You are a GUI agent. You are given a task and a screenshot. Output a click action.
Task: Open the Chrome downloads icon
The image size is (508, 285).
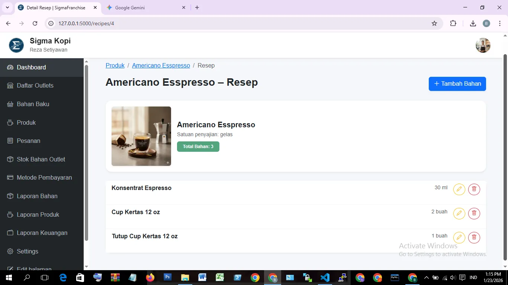473,23
